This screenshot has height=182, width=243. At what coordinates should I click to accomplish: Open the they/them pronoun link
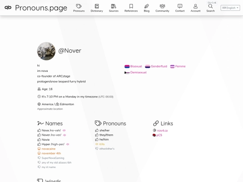coord(106,135)
